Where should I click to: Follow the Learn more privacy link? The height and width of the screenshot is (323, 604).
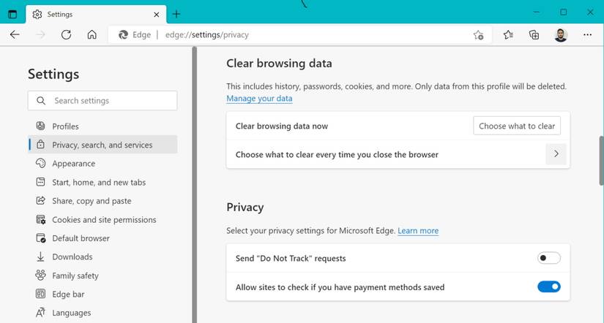click(418, 231)
